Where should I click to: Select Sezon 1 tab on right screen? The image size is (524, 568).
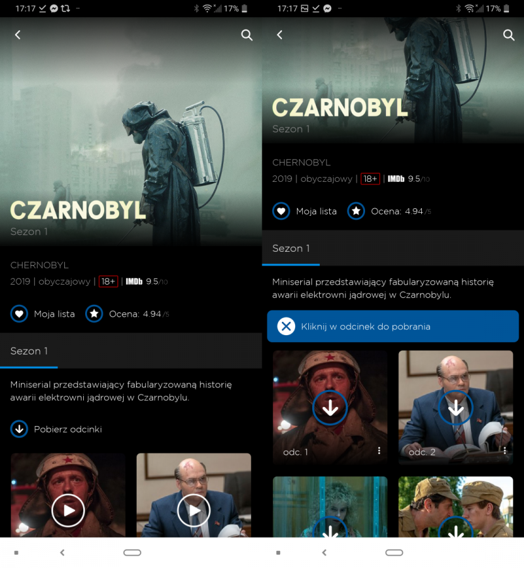[291, 249]
